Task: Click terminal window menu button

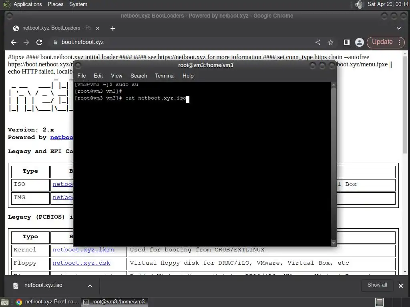Action: pyautogui.click(x=78, y=65)
